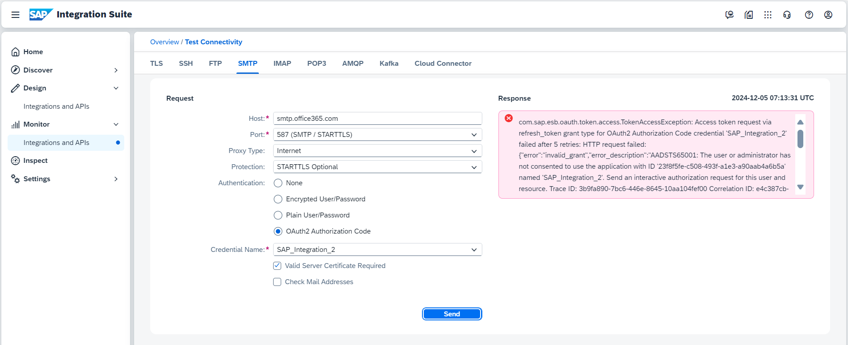Open the support headset icon
Screen dimensions: 848x345
(787, 15)
